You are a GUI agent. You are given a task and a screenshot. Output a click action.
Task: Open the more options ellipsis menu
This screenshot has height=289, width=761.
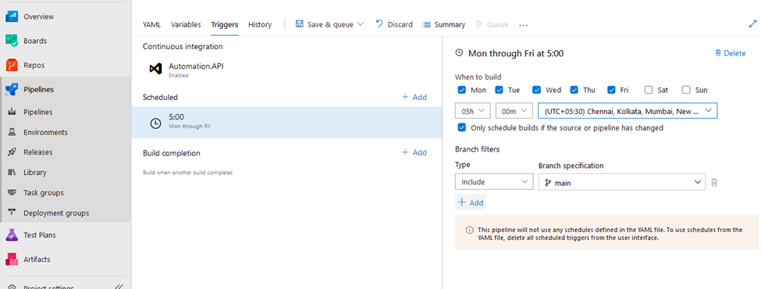pos(523,24)
